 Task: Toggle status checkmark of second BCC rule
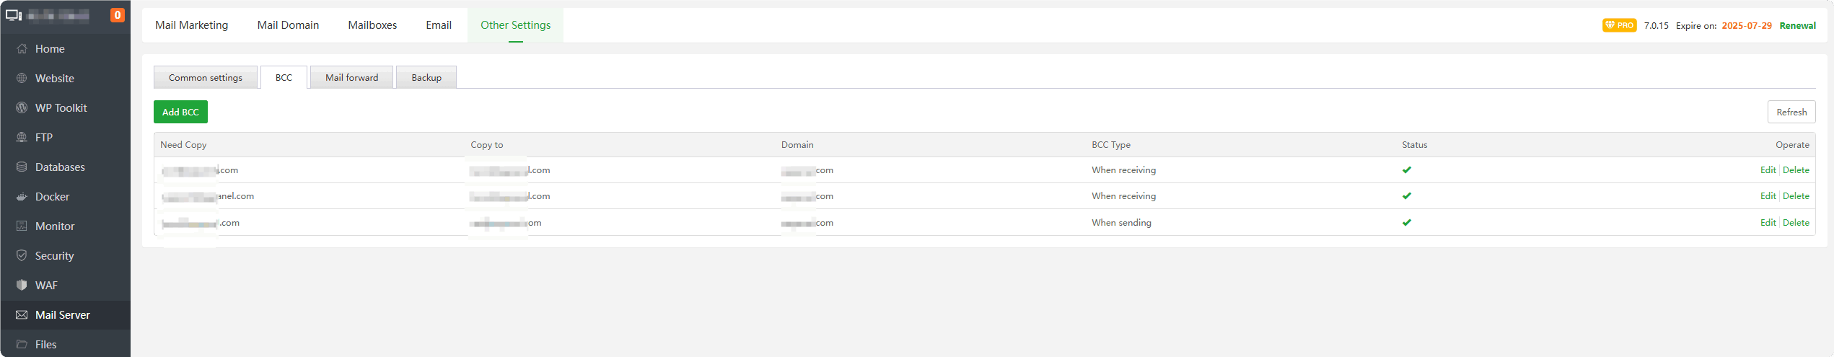click(1406, 196)
